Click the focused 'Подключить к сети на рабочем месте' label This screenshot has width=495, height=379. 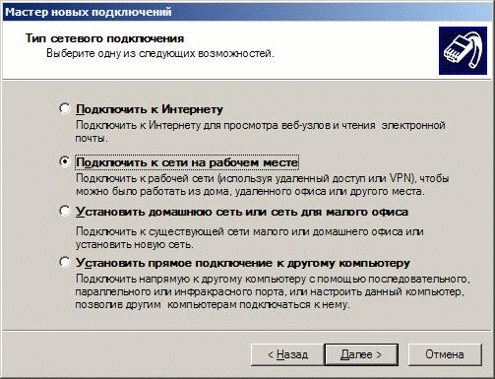[187, 162]
